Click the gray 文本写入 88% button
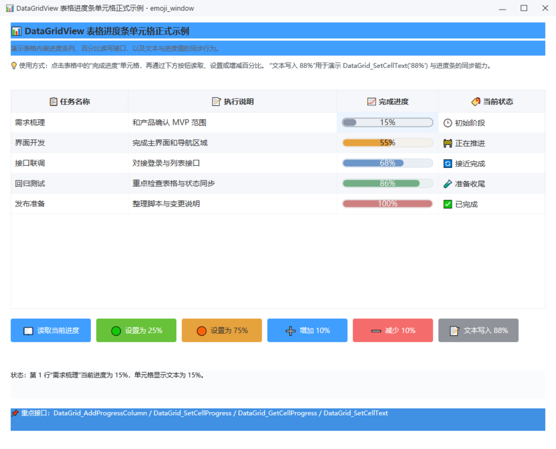556x449 pixels. pyautogui.click(x=478, y=330)
